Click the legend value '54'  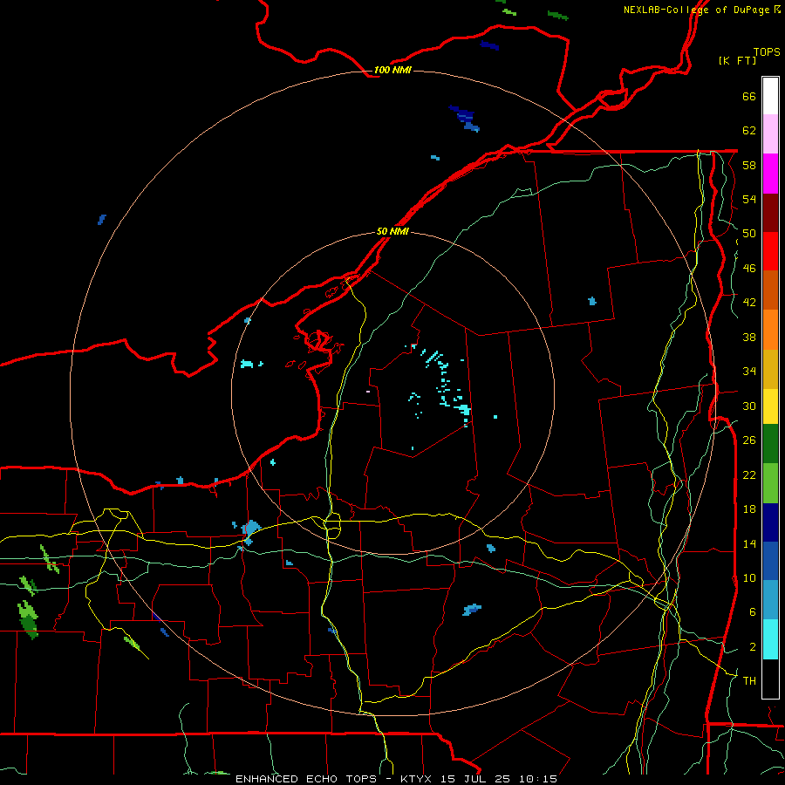749,200
